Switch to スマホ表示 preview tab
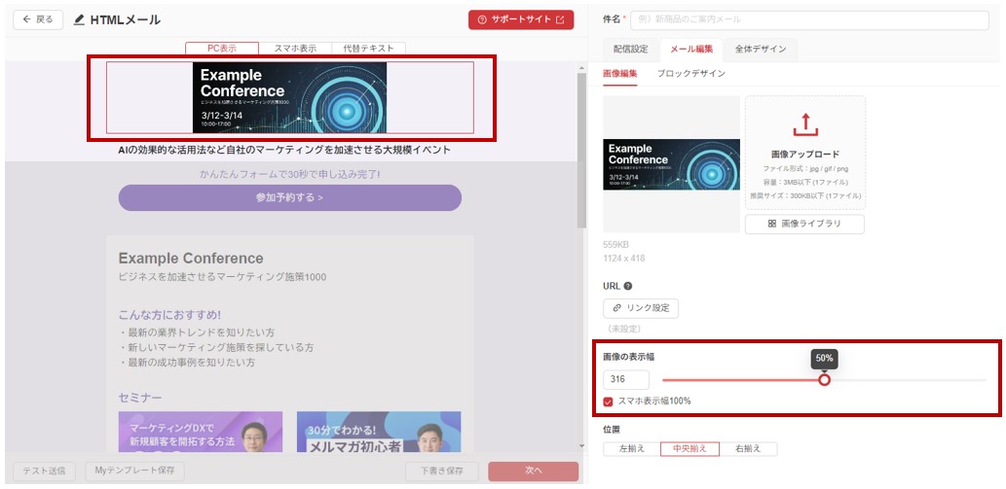This screenshot has width=1006, height=489. coord(295,48)
